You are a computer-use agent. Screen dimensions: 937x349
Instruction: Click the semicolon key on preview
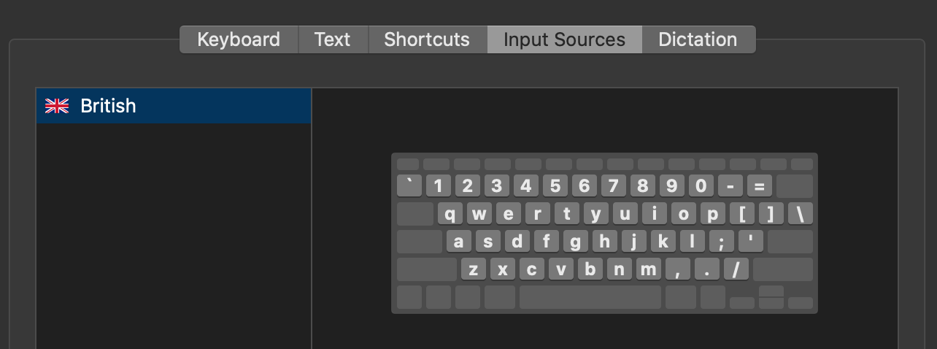coord(721,242)
